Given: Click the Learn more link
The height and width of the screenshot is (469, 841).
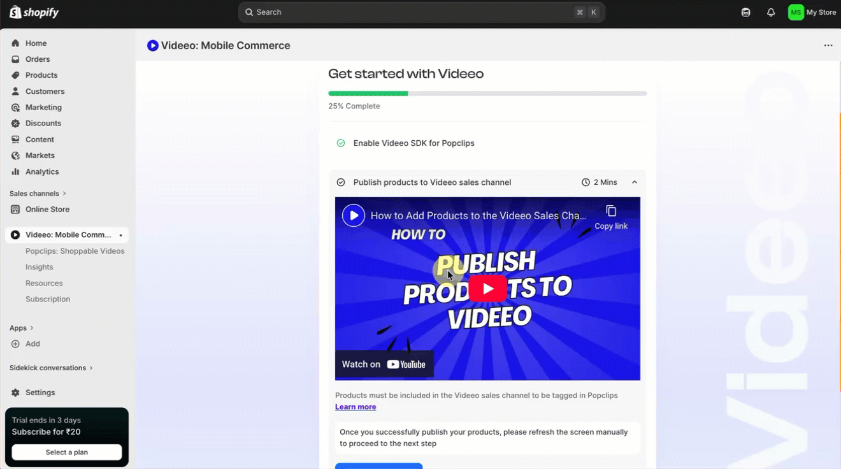Looking at the screenshot, I should tap(356, 407).
